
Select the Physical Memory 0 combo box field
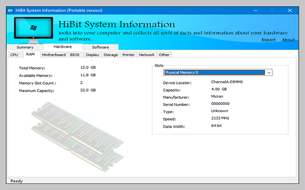tap(213, 73)
